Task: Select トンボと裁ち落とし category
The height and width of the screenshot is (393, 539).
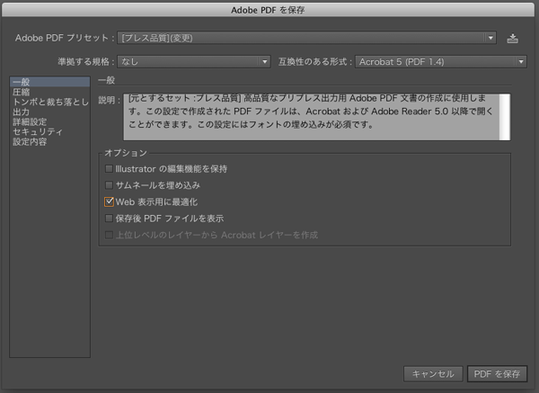Action: point(49,102)
